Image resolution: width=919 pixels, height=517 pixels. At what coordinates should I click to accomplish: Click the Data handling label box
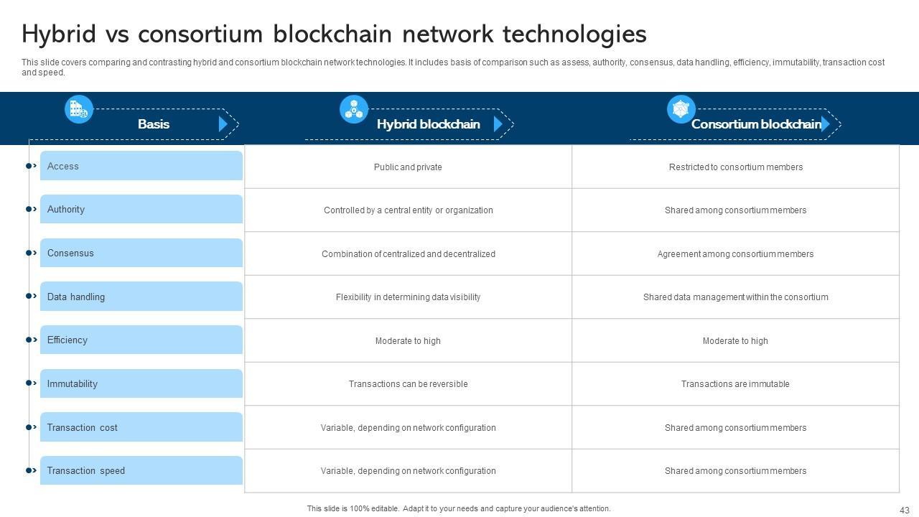tap(141, 297)
